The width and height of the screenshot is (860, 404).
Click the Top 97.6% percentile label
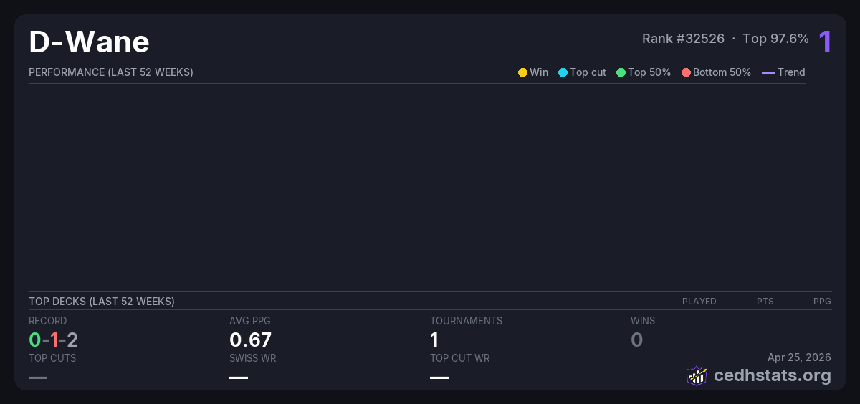[775, 39]
